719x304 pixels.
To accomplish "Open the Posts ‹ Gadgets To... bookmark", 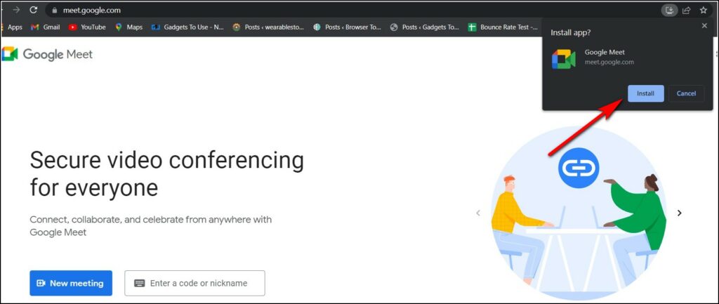I will 425,27.
